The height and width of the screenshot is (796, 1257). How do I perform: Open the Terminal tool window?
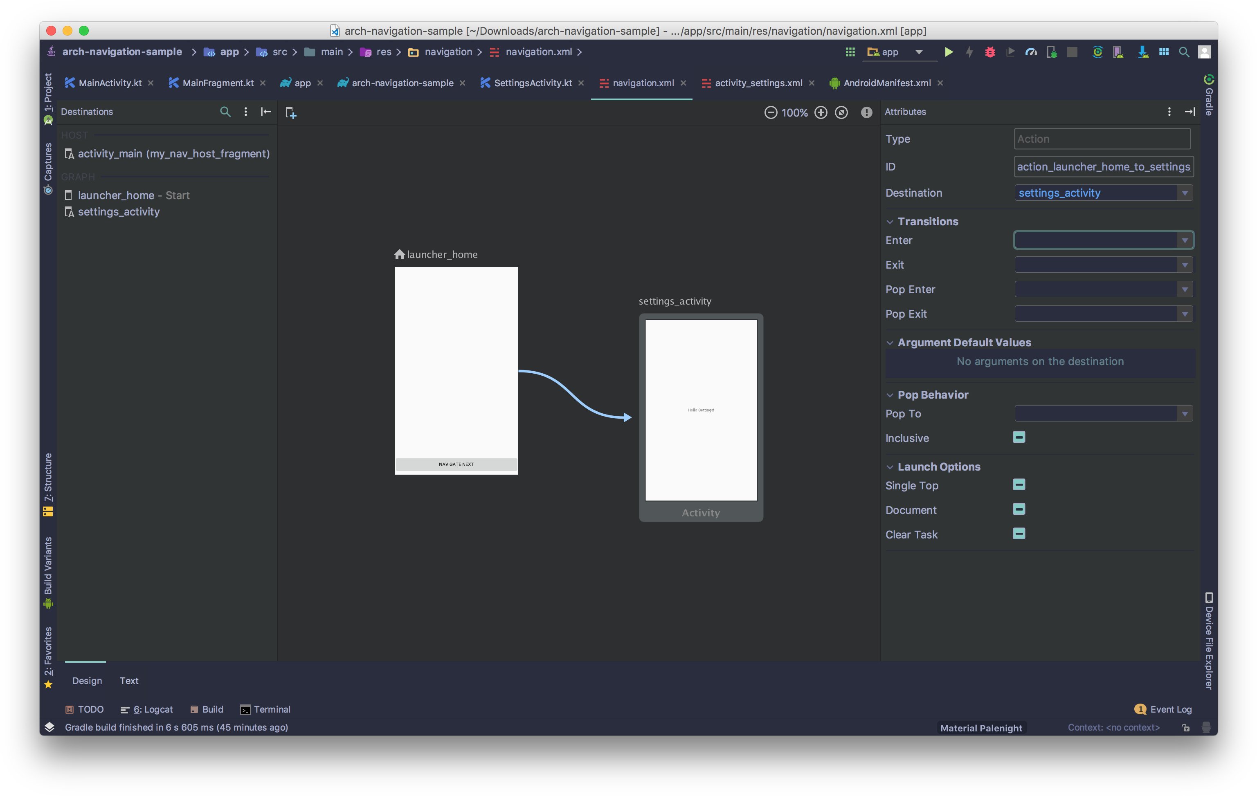pos(265,709)
